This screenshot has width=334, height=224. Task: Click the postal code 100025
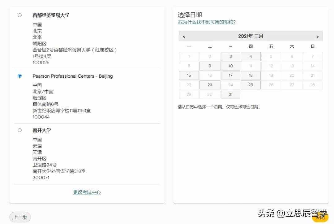(41, 63)
